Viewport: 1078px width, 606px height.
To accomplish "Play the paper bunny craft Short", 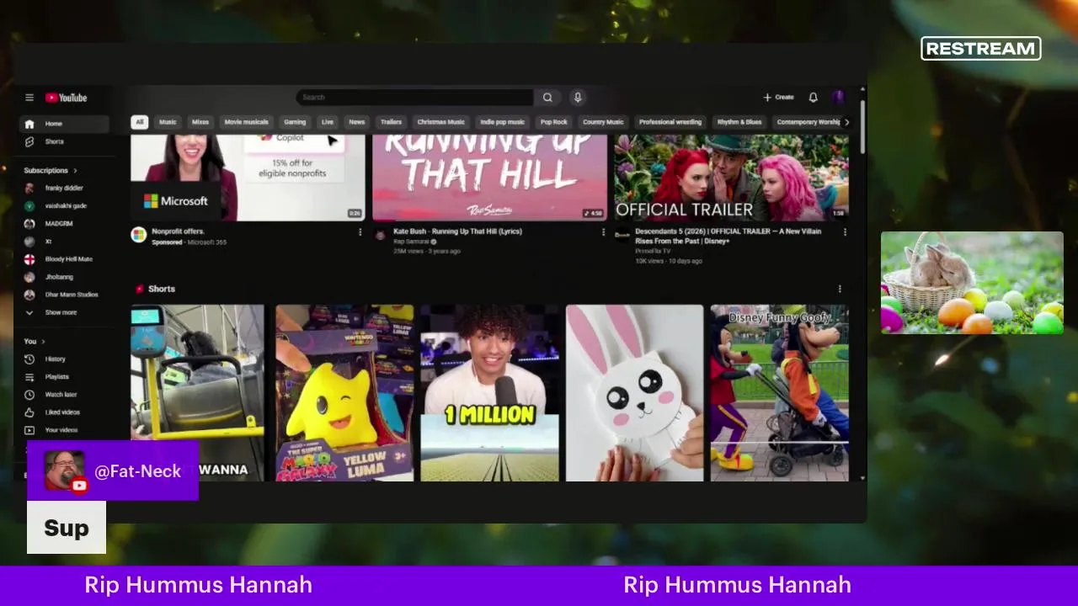I will (634, 393).
